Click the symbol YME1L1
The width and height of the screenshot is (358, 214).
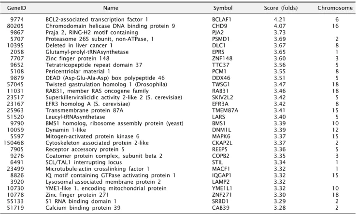point(222,188)
